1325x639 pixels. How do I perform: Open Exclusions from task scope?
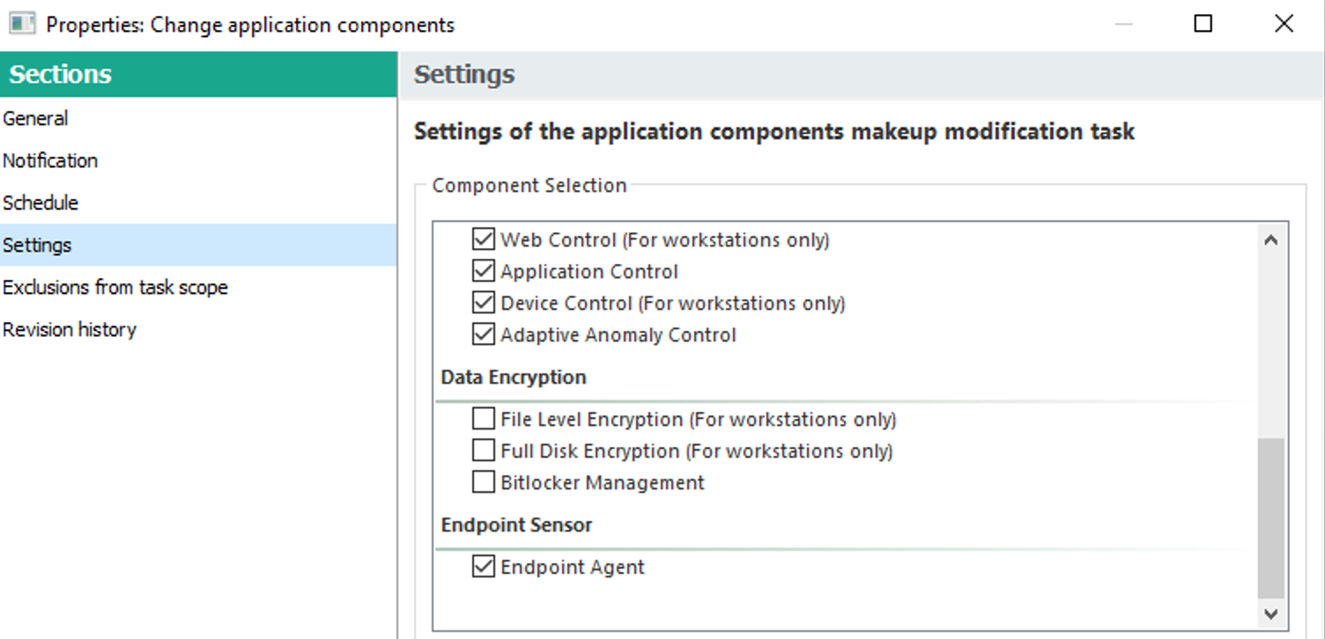pyautogui.click(x=115, y=288)
